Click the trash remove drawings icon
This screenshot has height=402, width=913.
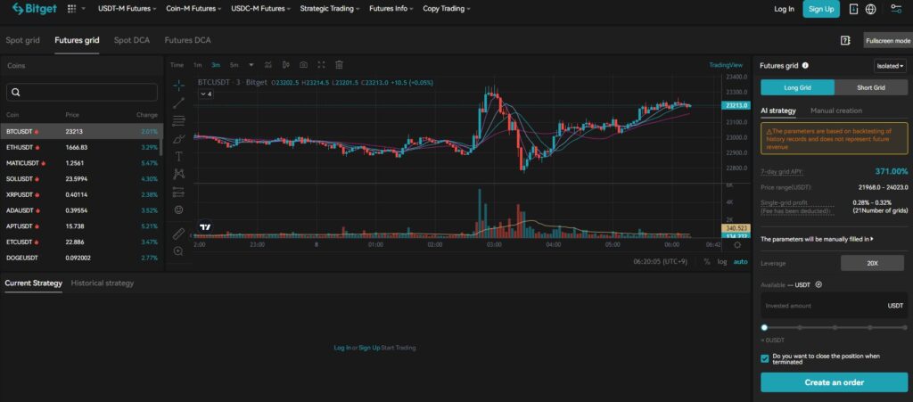coord(340,65)
